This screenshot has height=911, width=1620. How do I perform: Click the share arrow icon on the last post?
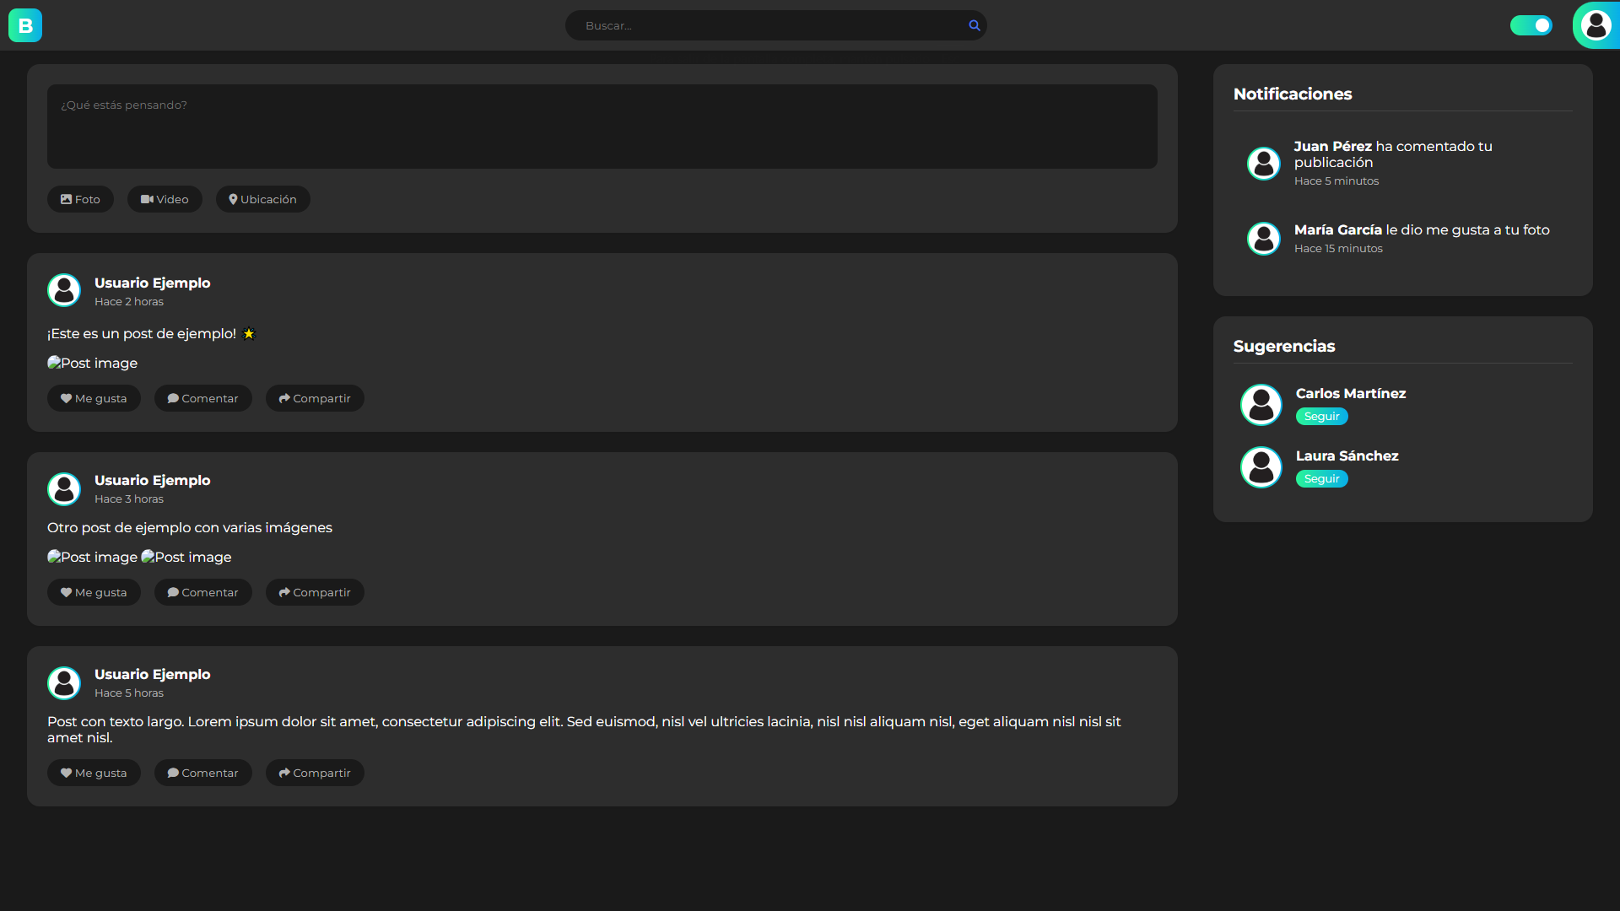[285, 772]
